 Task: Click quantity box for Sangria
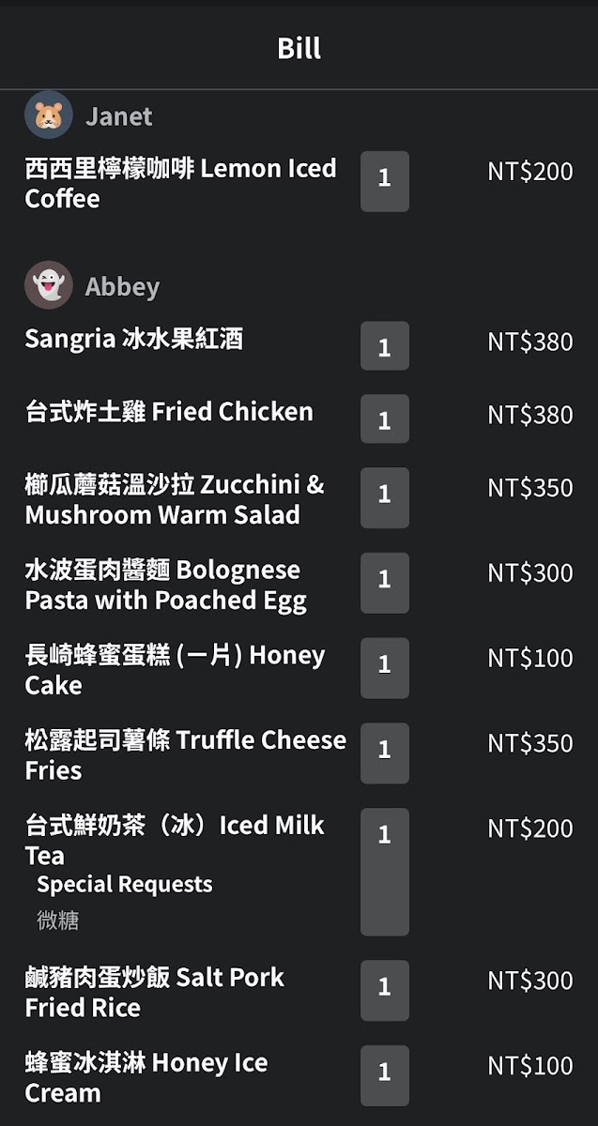[385, 346]
